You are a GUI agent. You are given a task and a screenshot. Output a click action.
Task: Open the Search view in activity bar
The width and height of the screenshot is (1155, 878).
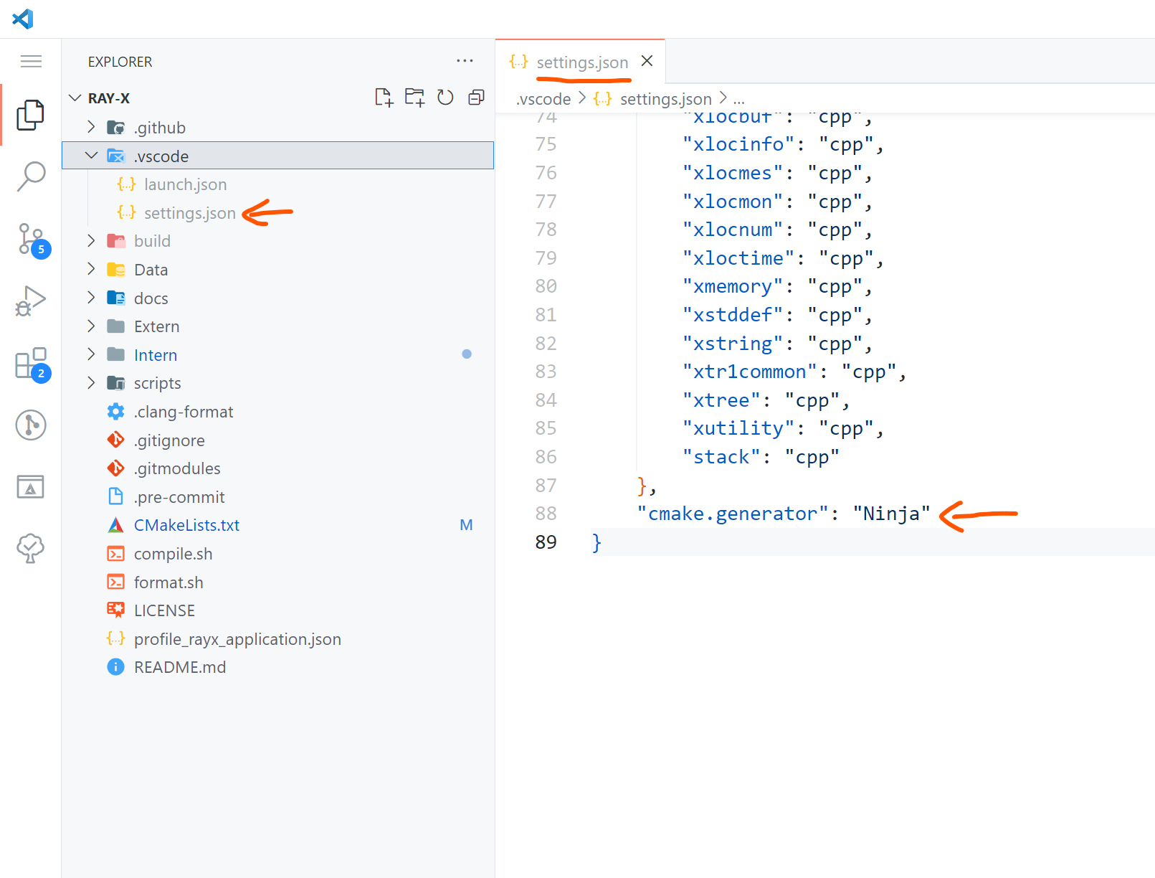click(x=31, y=176)
